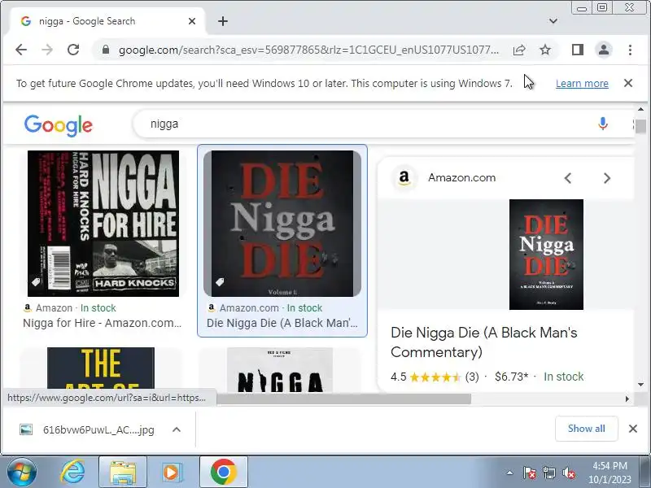Click the selected result title link
The image size is (651, 488).
(x=282, y=323)
